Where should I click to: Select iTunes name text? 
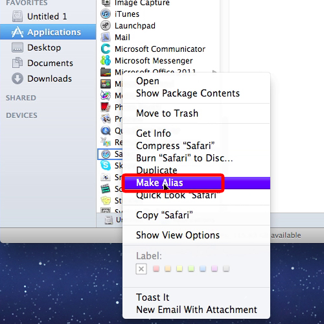coord(127,14)
